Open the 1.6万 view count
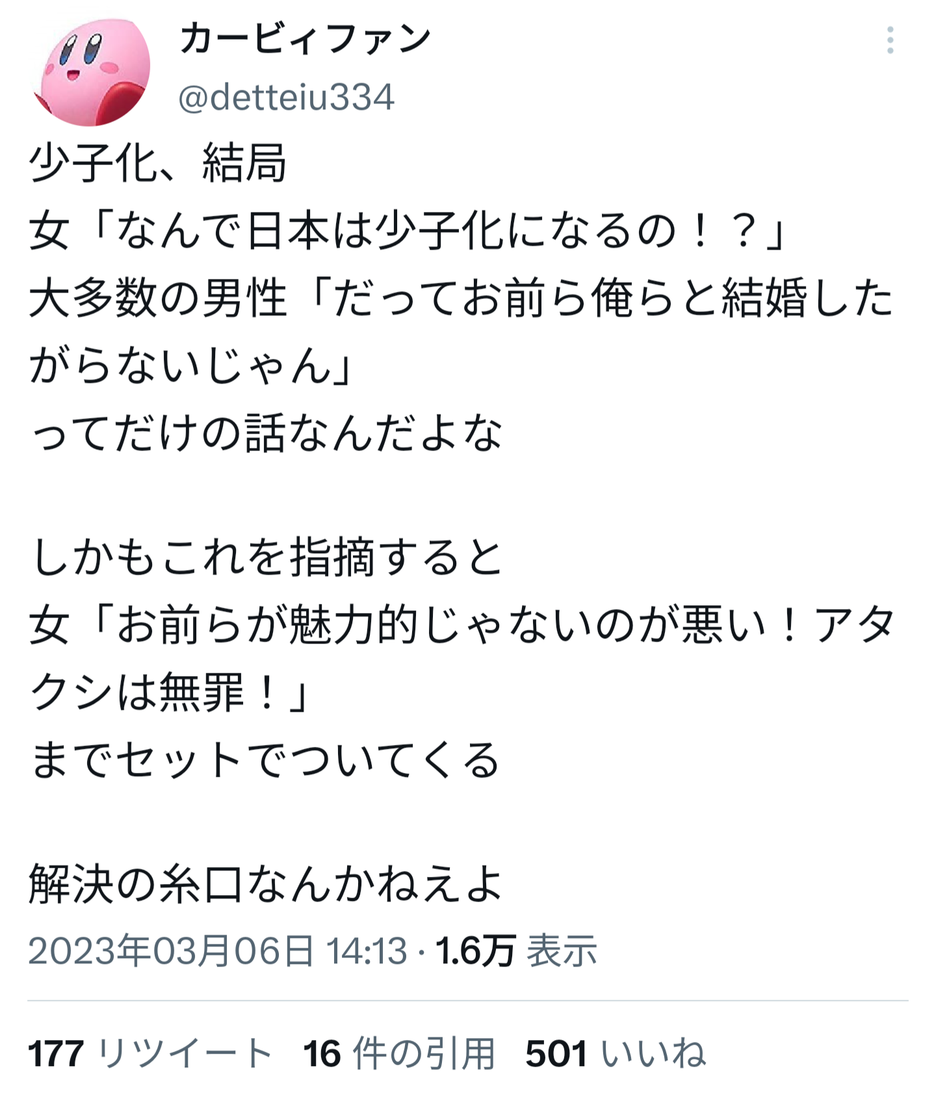Image resolution: width=936 pixels, height=1096 pixels. (x=476, y=950)
